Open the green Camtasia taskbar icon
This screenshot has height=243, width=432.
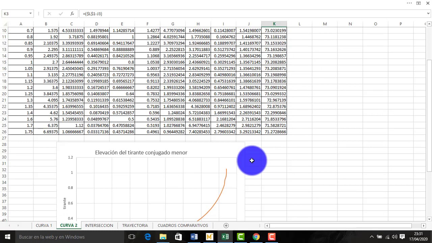pos(241,237)
